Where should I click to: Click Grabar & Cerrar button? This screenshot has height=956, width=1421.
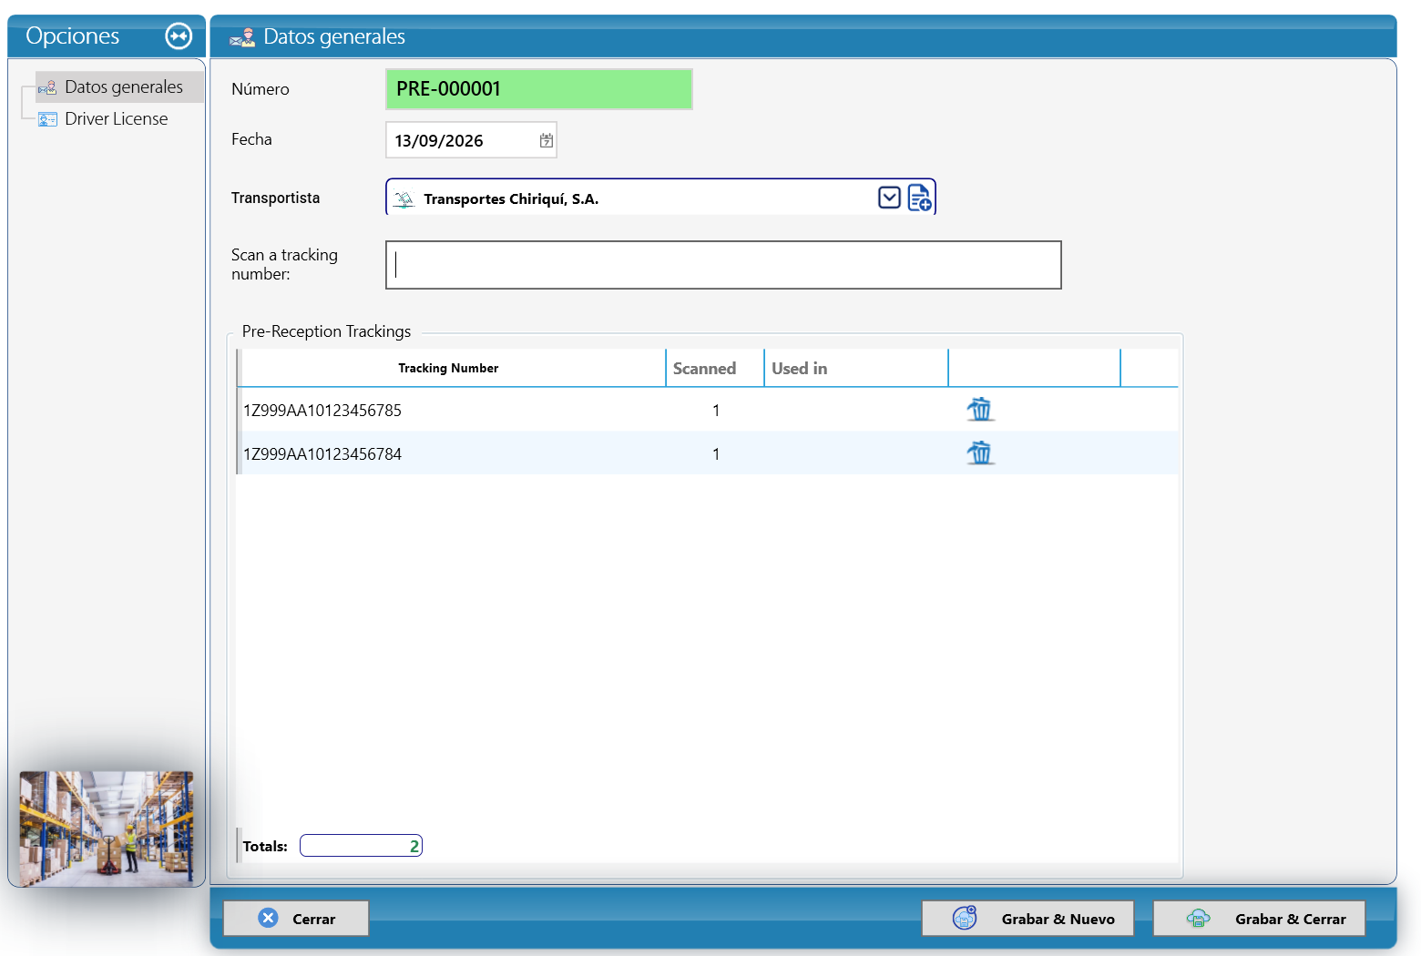point(1259,918)
